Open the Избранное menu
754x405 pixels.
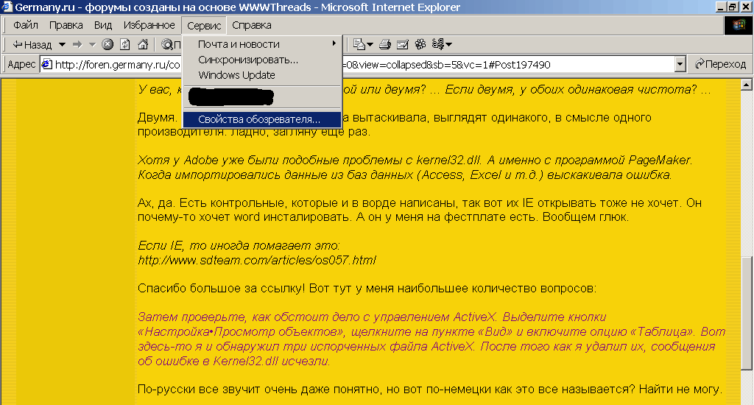(149, 26)
